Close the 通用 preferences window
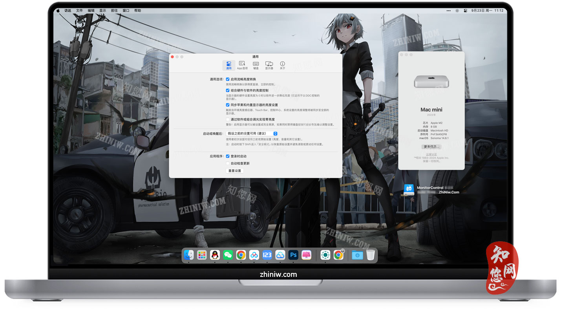Screen dimensions: 561x313 (x=172, y=57)
